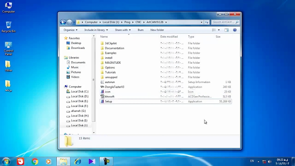Open the Help question mark icon
Viewport: 295px width, 166px height.
235,30
